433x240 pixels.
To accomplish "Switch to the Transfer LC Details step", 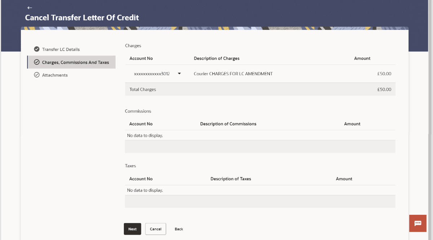I will [60, 49].
